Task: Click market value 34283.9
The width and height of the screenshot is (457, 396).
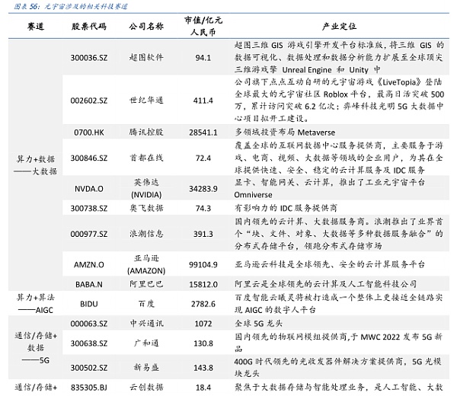Action: 203,189
